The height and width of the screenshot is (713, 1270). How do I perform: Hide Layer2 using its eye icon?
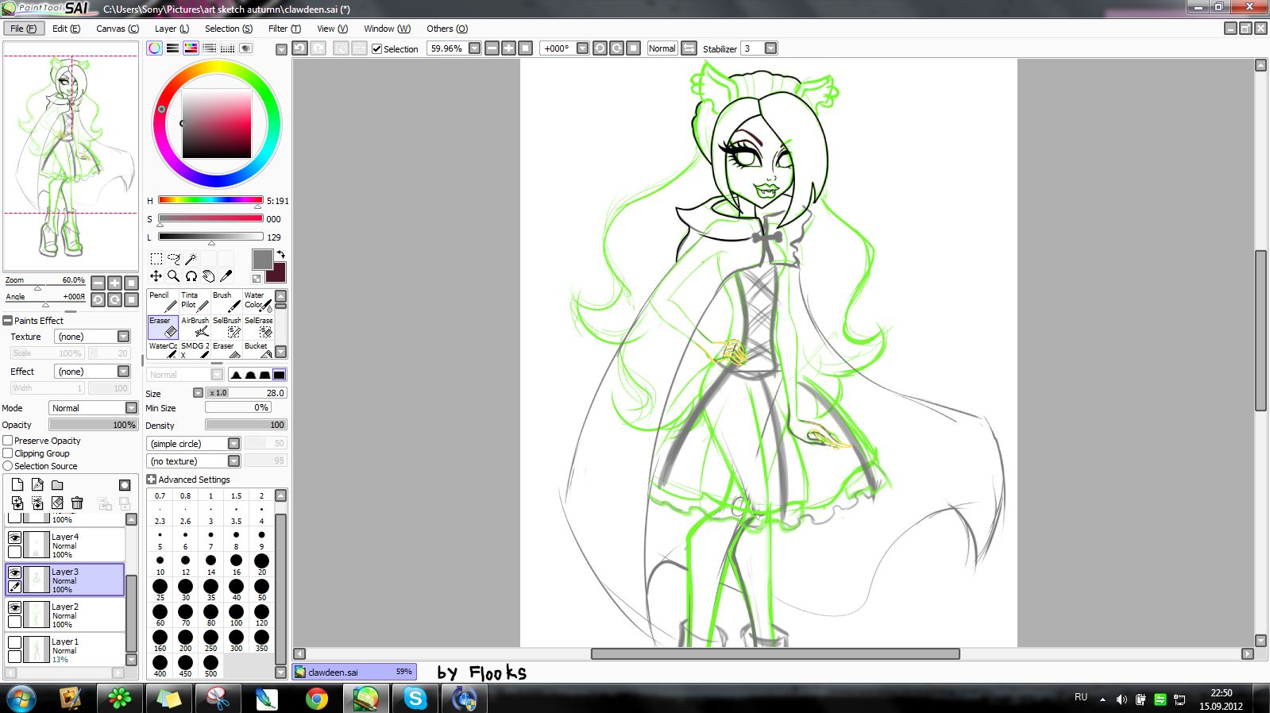14,607
